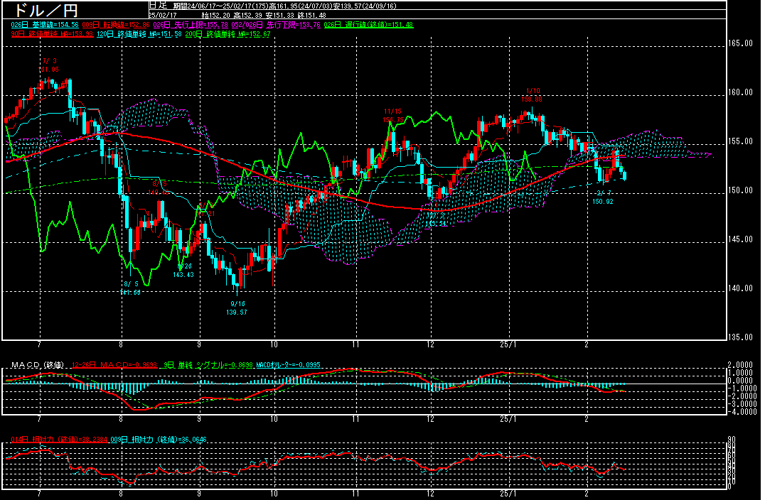Click the 014日 相対力(終値)=38.2384 legend
The image size is (765, 500).
[x=60, y=440]
